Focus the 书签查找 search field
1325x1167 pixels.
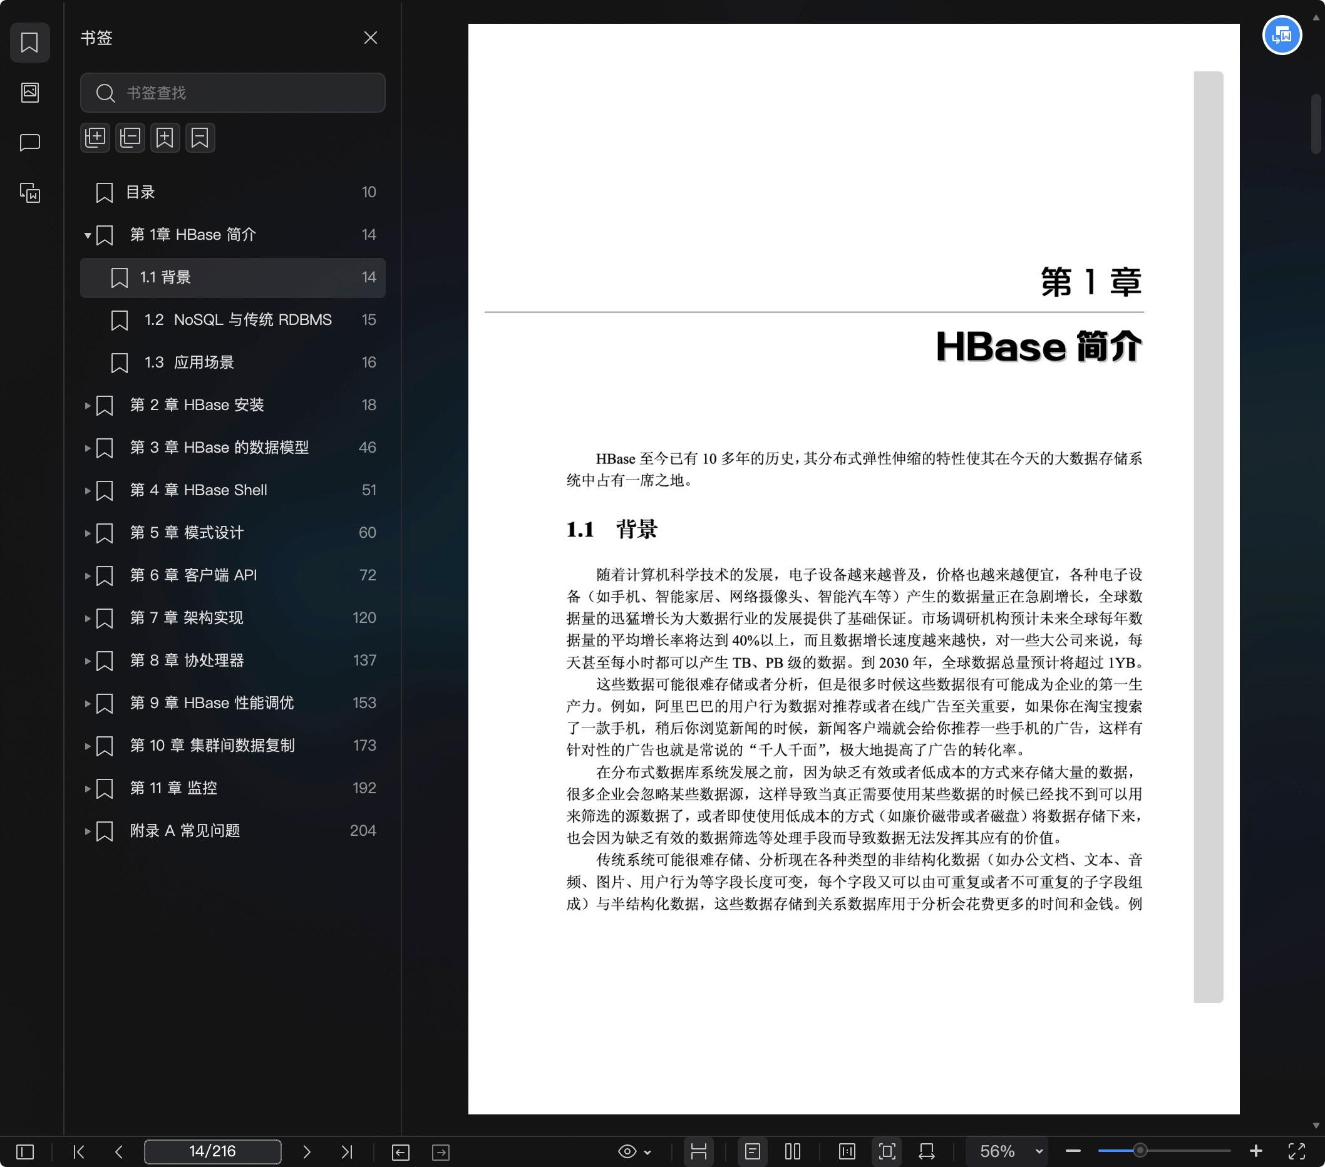(x=233, y=93)
